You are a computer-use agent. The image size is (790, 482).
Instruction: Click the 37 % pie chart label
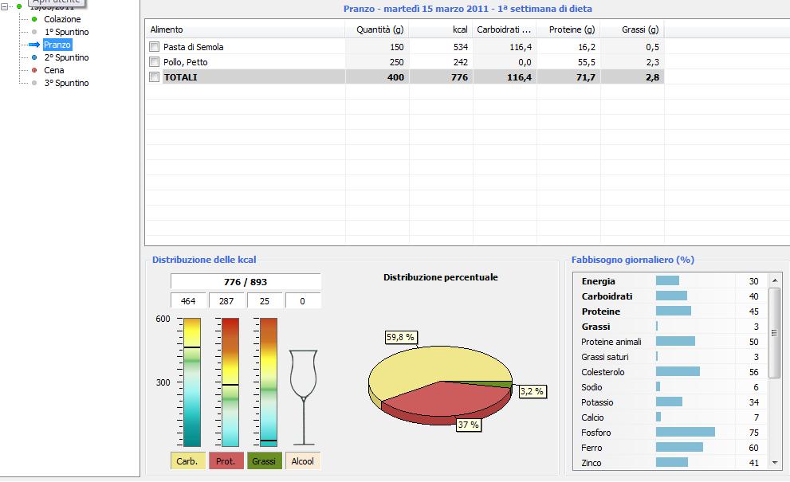(x=468, y=425)
